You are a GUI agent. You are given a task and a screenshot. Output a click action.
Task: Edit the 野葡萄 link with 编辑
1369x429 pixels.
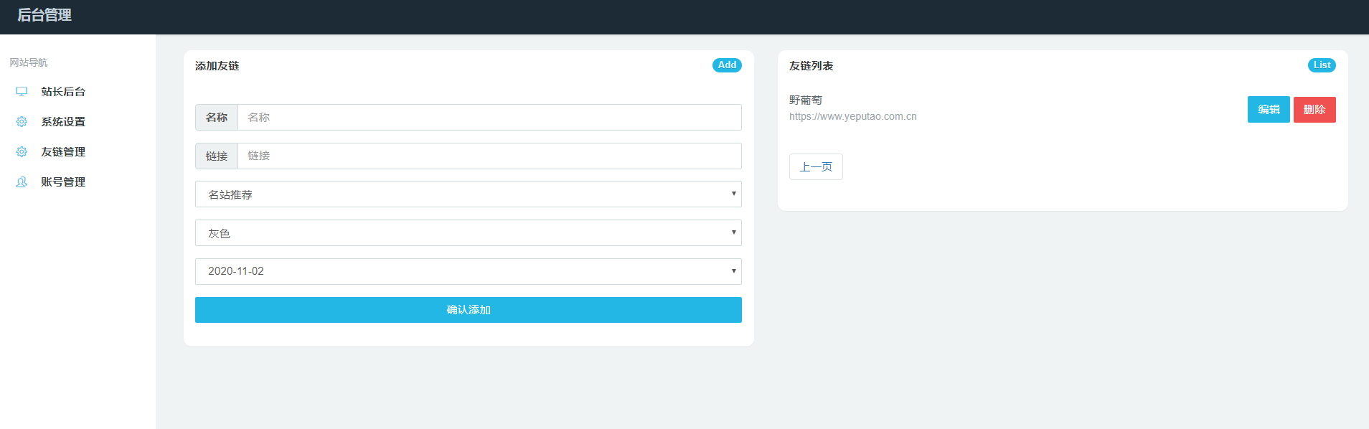point(1269,110)
